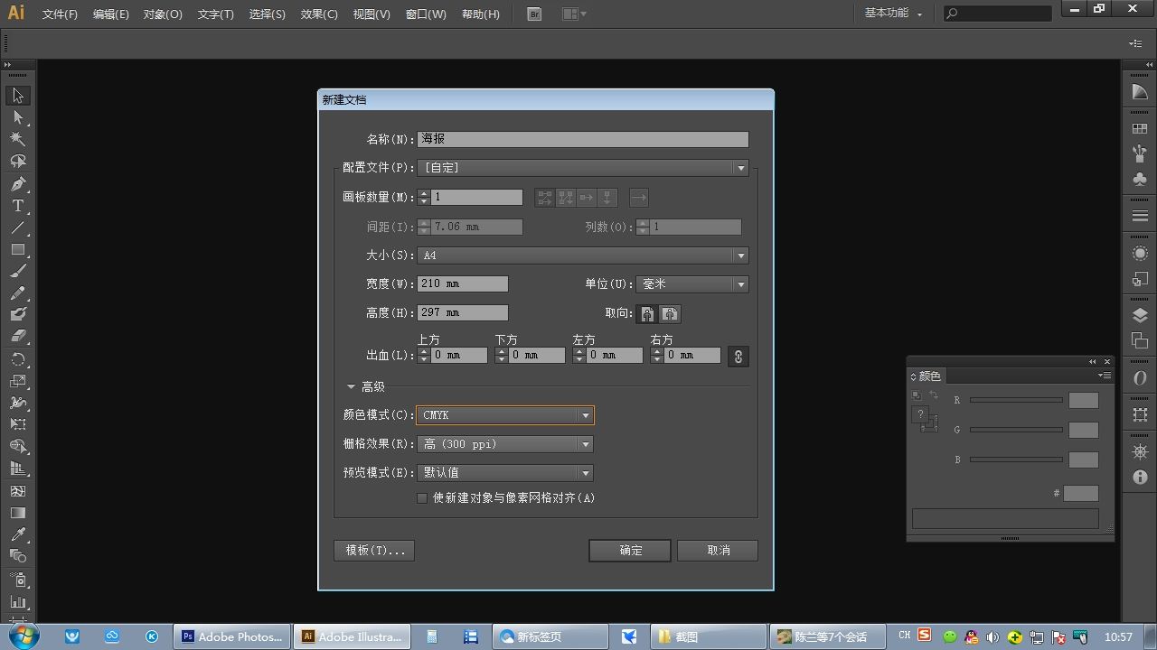Click the 取消 cancel button

tap(718, 551)
